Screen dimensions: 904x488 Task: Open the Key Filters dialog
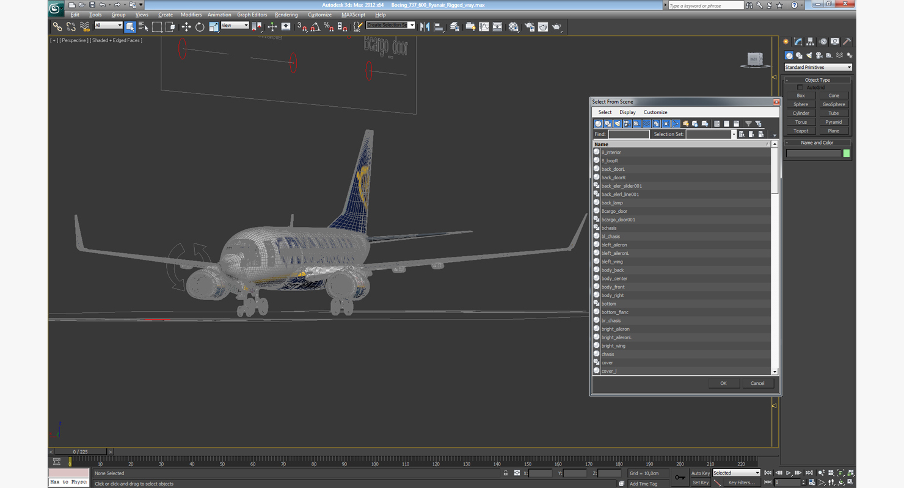(x=741, y=483)
